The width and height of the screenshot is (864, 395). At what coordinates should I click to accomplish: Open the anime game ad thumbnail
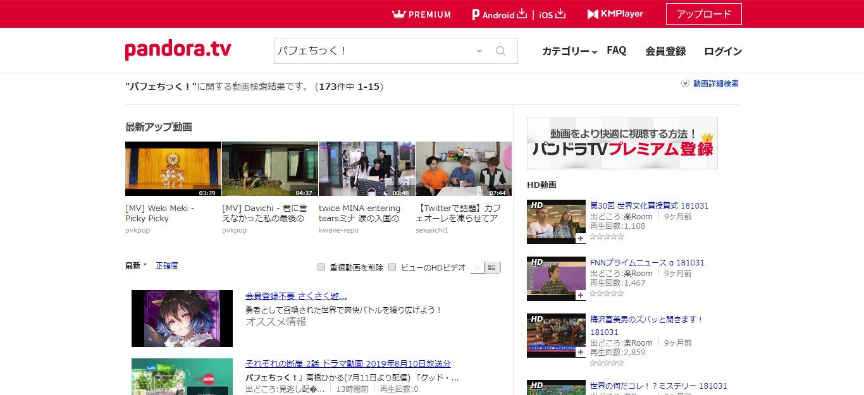tap(182, 319)
